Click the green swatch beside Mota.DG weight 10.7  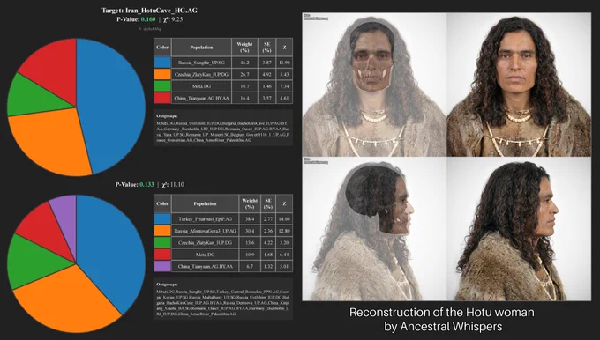162,86
